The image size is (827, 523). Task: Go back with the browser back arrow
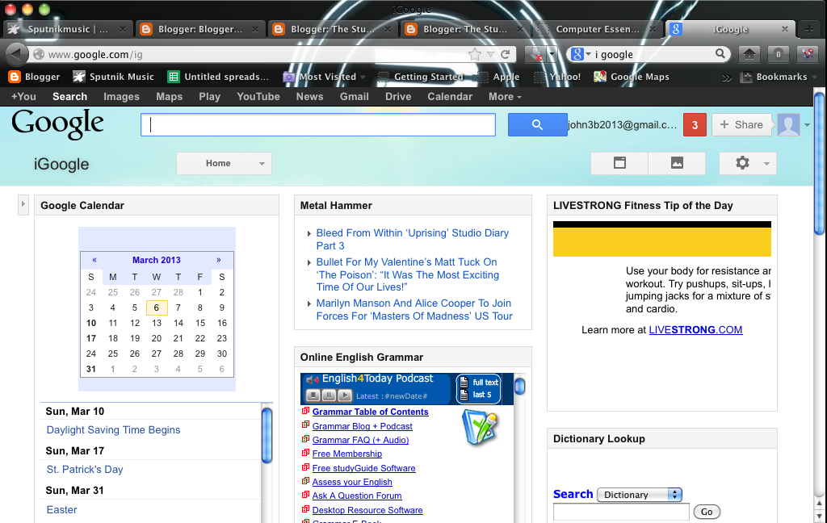(16, 54)
